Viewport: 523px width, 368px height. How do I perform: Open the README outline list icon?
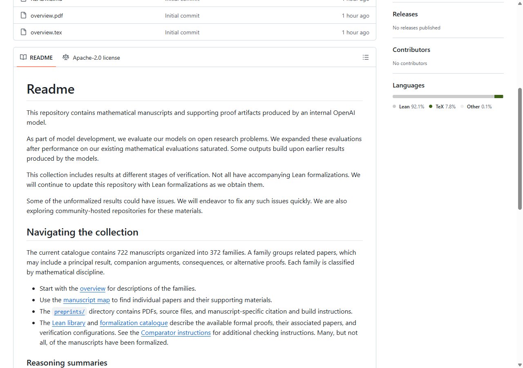click(x=366, y=57)
